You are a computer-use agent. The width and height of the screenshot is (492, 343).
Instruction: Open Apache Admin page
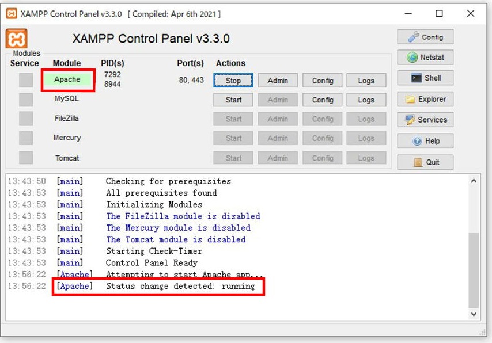click(x=278, y=81)
